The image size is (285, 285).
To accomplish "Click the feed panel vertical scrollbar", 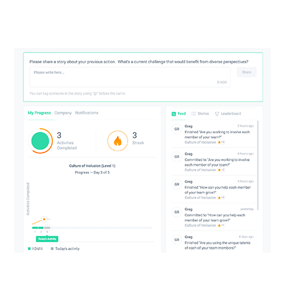I will click(258, 165).
